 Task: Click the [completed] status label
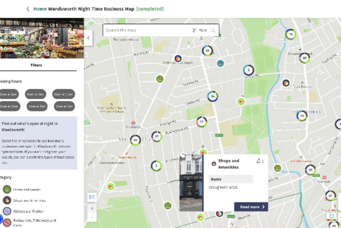pos(150,9)
